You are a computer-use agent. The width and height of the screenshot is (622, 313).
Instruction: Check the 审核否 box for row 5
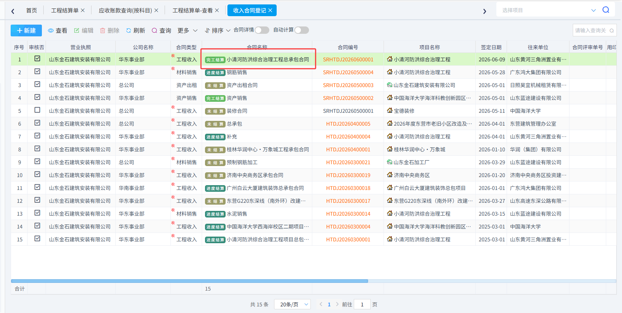(x=37, y=110)
